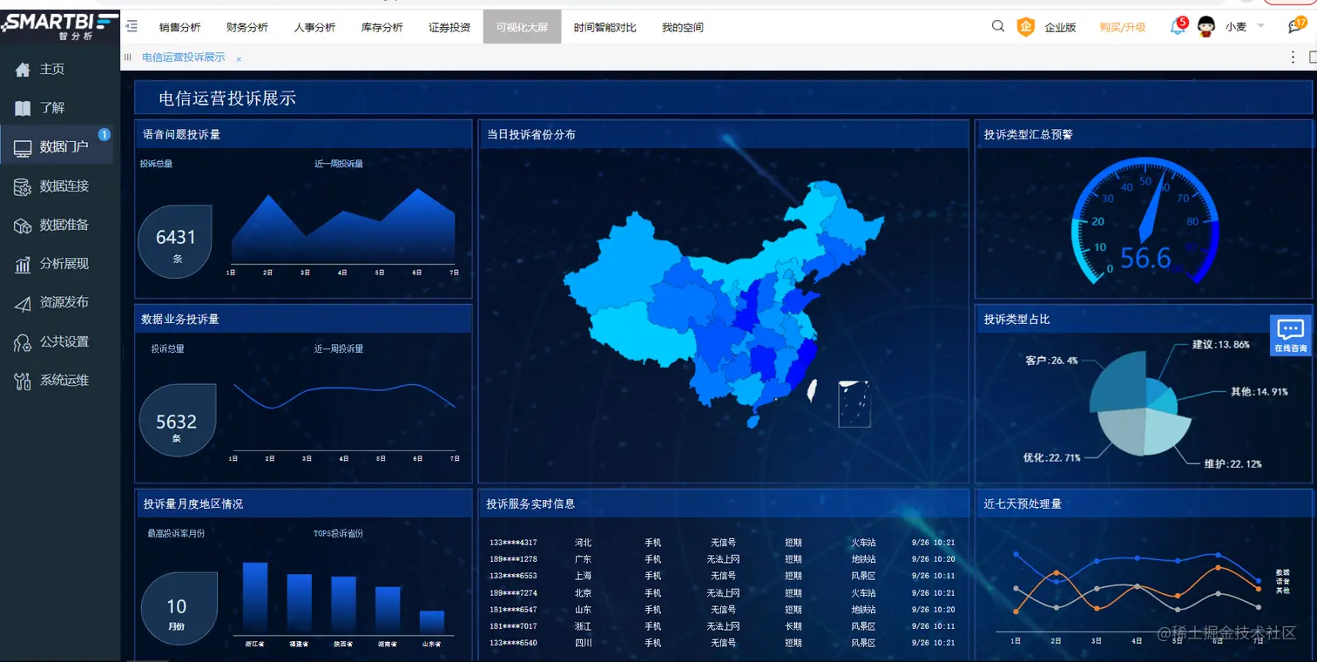Image resolution: width=1317 pixels, height=662 pixels.
Task: Open the search magnifier in the top bar
Action: [997, 26]
